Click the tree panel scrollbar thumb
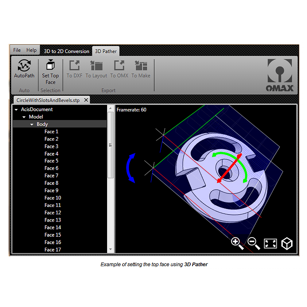The width and height of the screenshot is (307, 307). 111,145
